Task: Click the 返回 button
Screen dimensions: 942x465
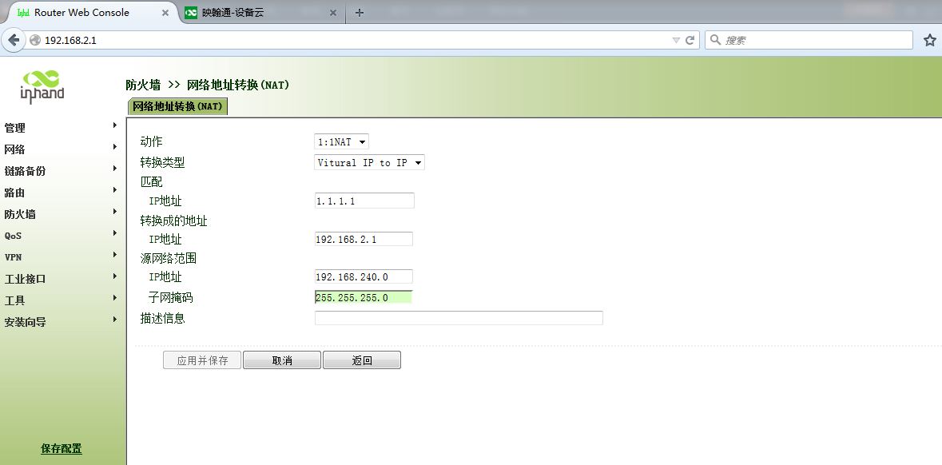Action: coord(362,360)
